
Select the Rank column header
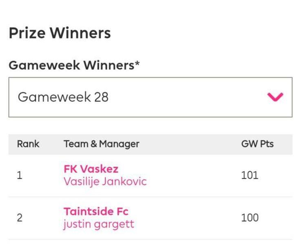(x=28, y=144)
